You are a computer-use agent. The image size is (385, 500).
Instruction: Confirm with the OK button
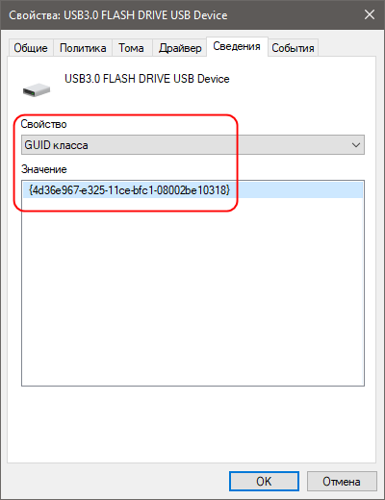click(x=264, y=481)
